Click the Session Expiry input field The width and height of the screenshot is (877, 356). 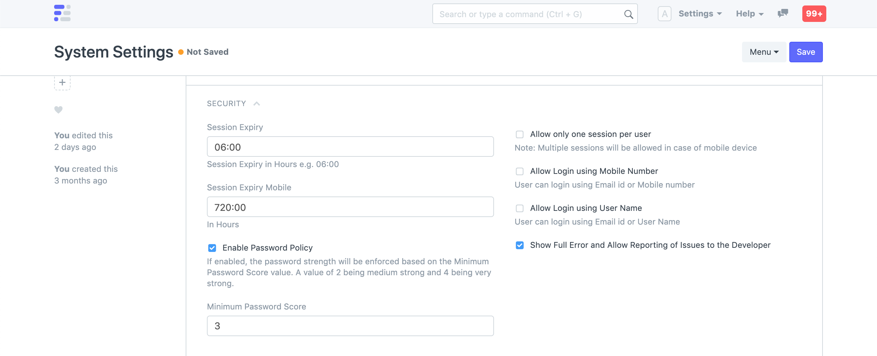pos(350,147)
